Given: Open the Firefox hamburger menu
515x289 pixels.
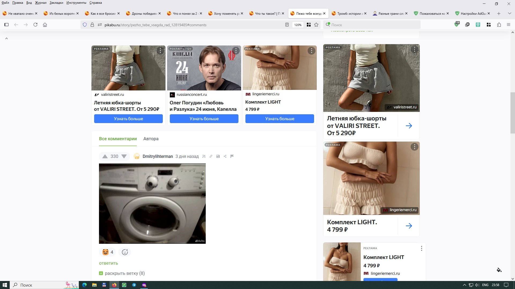Looking at the screenshot, I should 508,25.
